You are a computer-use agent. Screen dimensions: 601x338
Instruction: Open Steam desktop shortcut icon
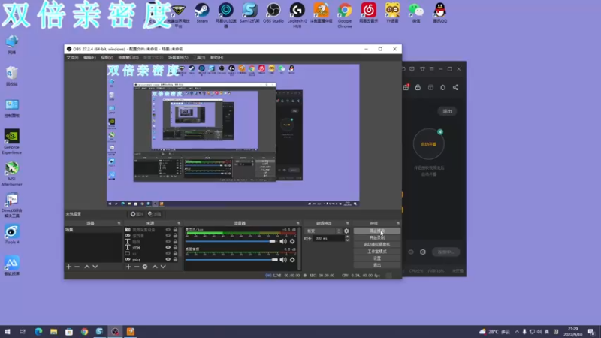[202, 13]
